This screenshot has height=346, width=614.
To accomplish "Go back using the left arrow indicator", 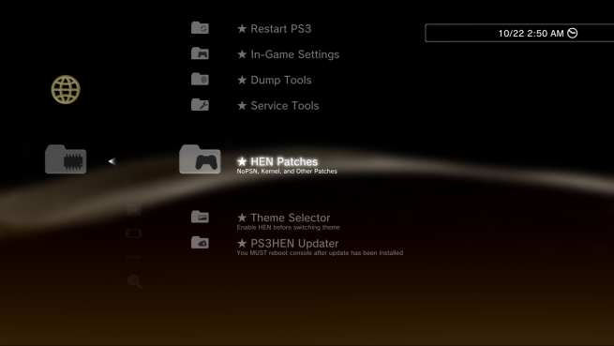I will coord(112,161).
